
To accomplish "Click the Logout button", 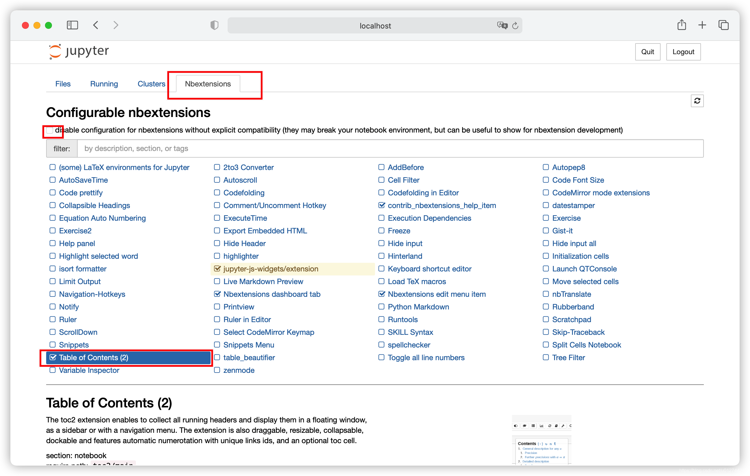I will click(x=683, y=52).
